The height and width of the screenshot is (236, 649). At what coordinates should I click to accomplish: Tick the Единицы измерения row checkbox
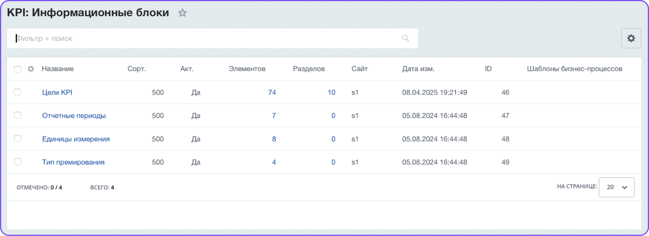pos(17,138)
